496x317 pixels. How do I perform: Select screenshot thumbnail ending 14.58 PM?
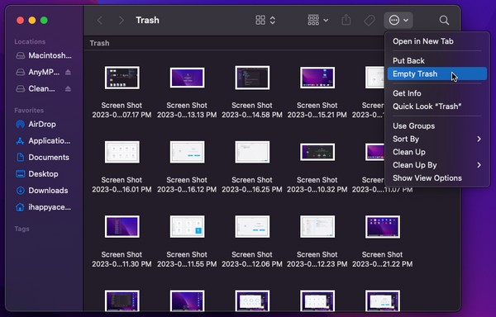pyautogui.click(x=252, y=78)
